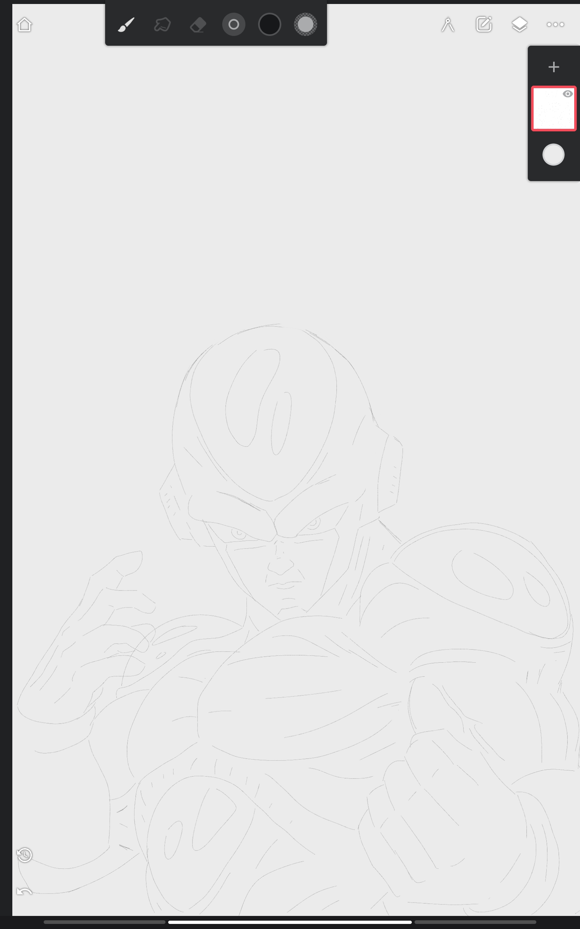Select the smudge tool
The image size is (580, 929).
click(x=162, y=25)
